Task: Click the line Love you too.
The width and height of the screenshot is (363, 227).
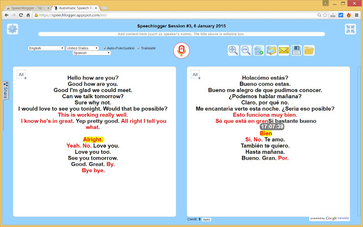Action: pos(93,152)
